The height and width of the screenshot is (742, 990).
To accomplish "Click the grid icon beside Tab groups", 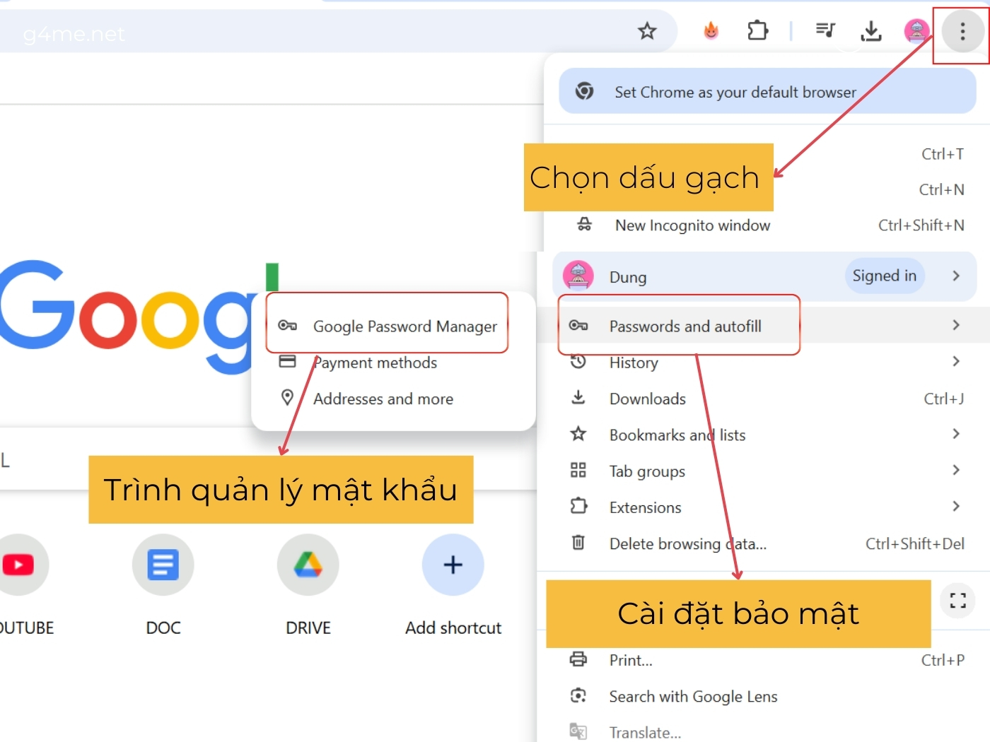I will tap(578, 470).
